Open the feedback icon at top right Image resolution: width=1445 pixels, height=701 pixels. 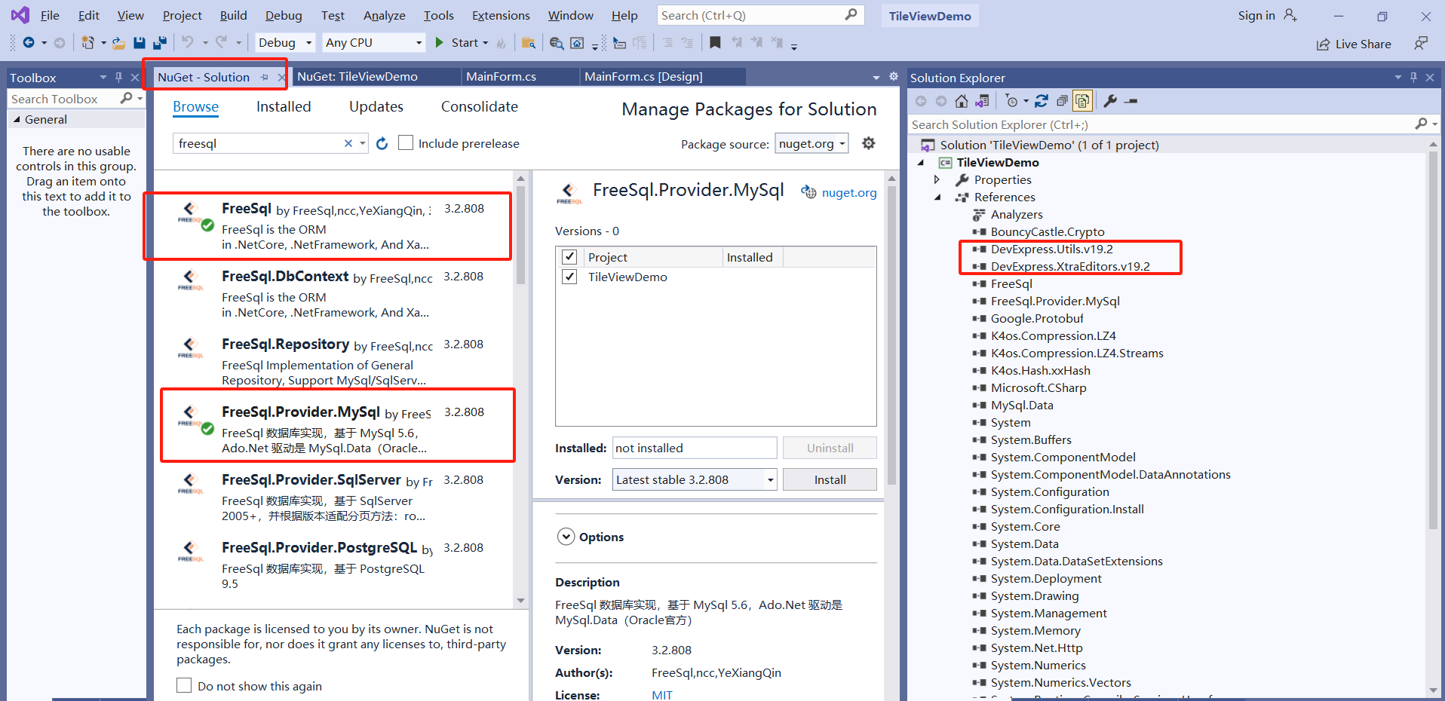1421,44
